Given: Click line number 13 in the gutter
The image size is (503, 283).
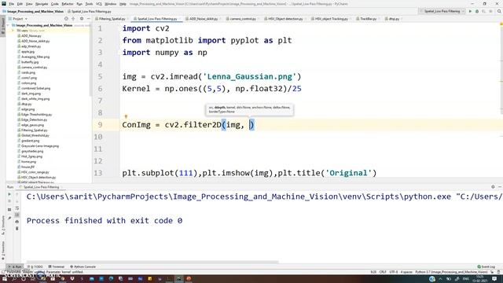Looking at the screenshot, I should (x=97, y=173).
